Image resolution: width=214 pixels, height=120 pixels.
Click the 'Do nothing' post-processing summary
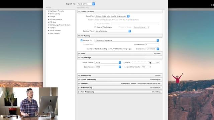(x=156, y=92)
